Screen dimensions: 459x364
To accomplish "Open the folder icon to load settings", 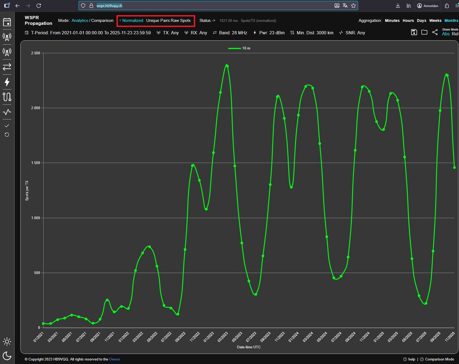I will point(424,32).
